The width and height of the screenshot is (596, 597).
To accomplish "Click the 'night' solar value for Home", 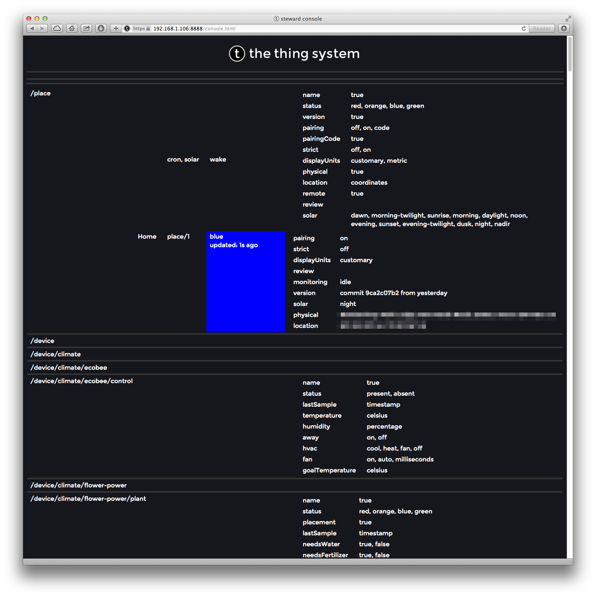I will tap(348, 304).
